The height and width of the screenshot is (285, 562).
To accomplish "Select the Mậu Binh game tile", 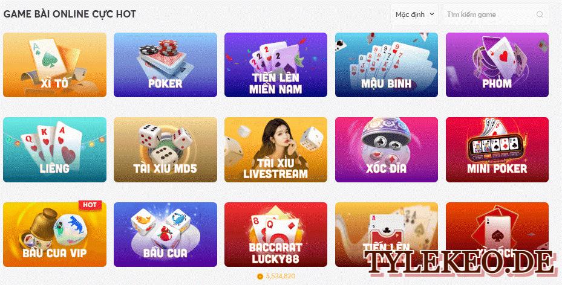I will (x=387, y=65).
